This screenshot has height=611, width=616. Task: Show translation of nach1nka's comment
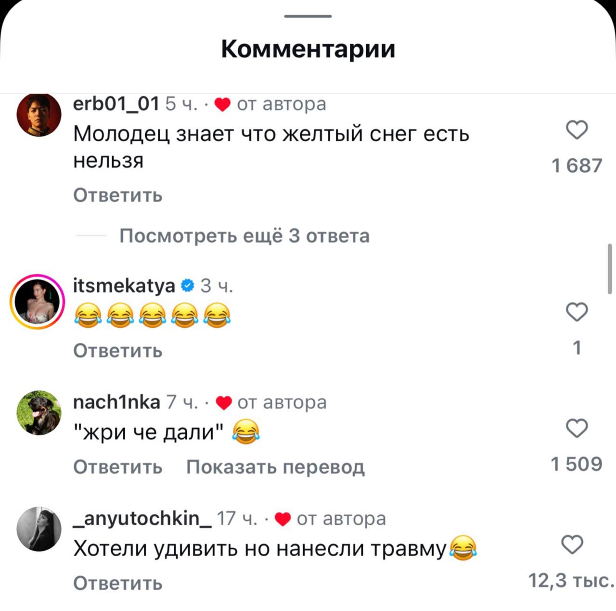tap(276, 467)
